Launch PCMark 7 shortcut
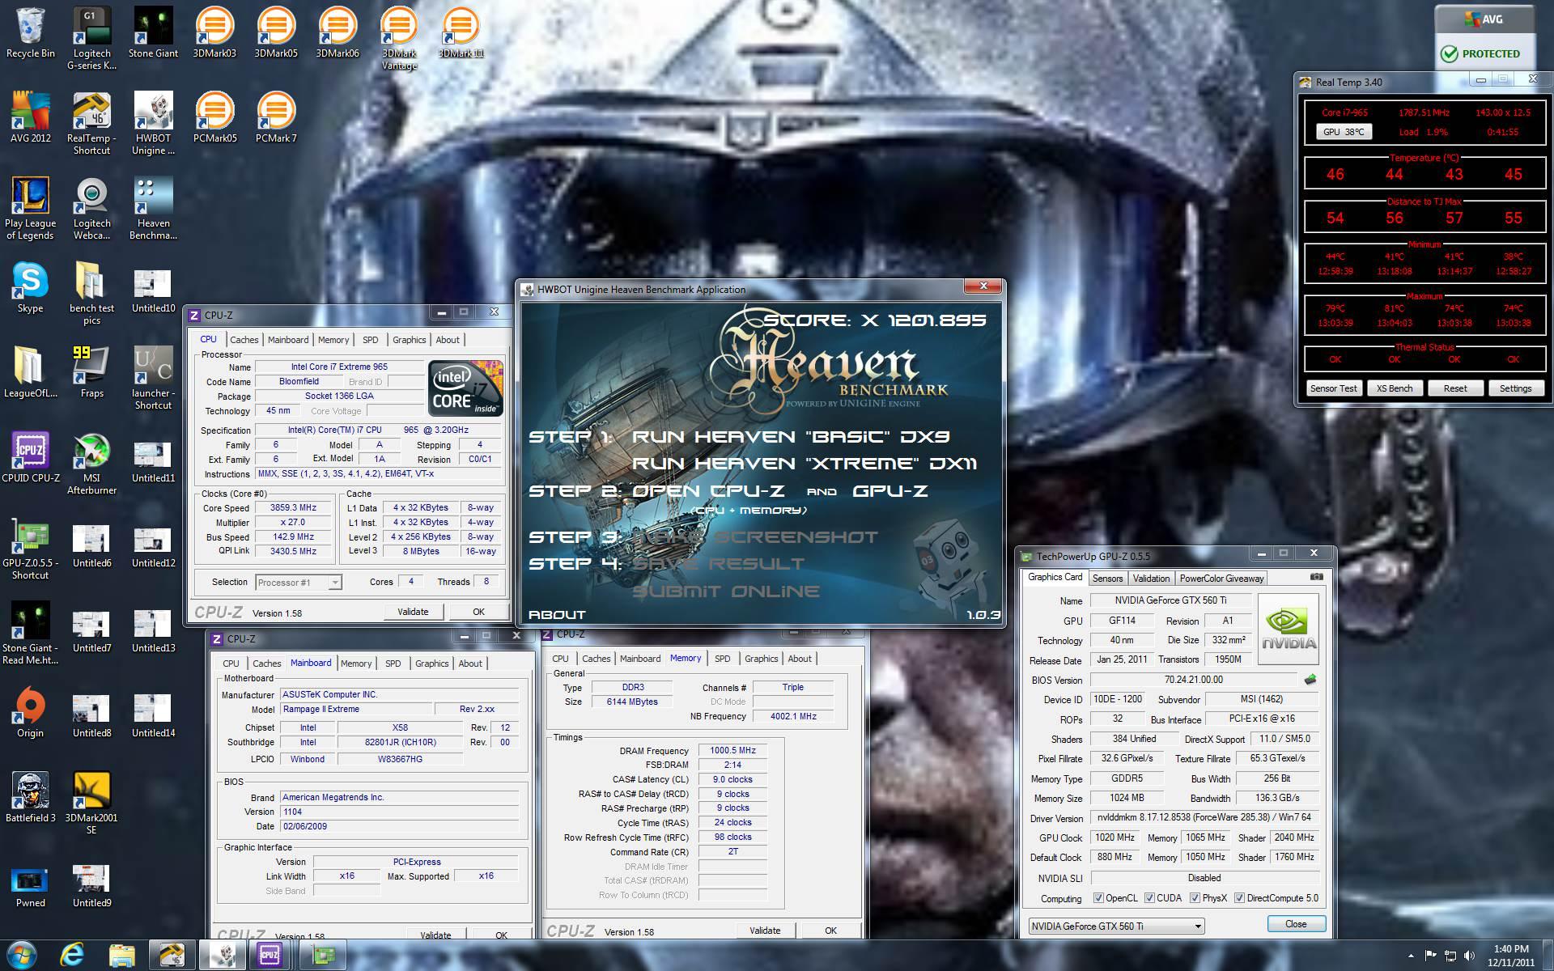The height and width of the screenshot is (971, 1554). point(276,118)
